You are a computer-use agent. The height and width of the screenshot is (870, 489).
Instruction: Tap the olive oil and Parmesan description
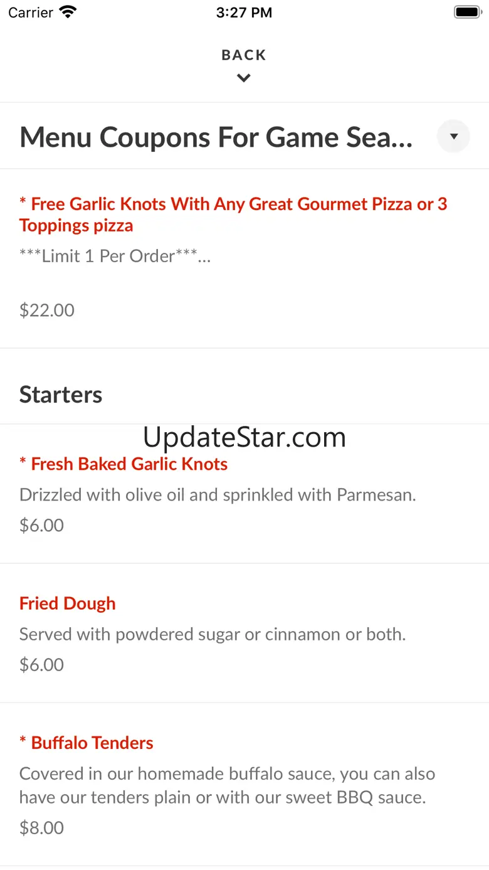[x=218, y=495]
